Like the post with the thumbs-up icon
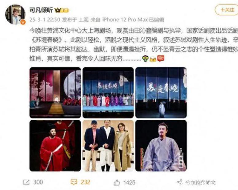This screenshot has height=190, width=238. pyautogui.click(x=117, y=182)
